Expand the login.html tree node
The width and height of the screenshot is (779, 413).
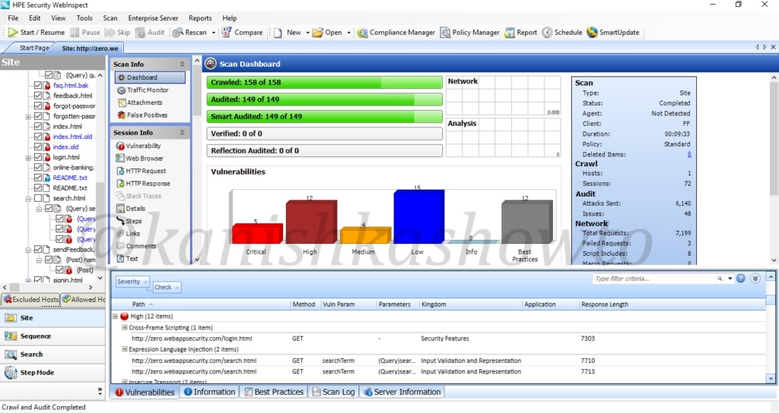point(28,158)
